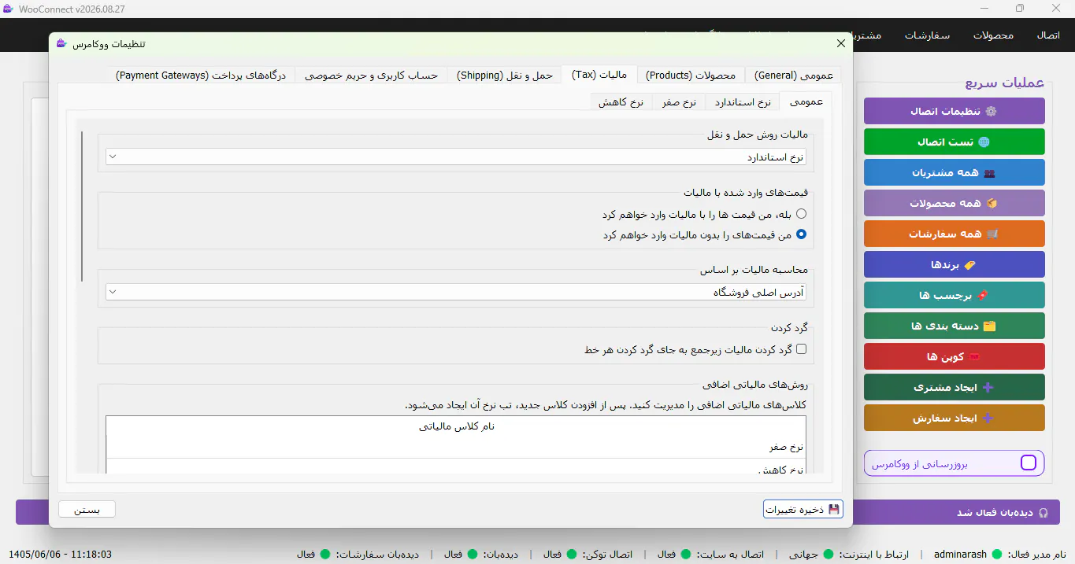Select 'بله، من قیمت ها را با مالیات' radio option
Image resolution: width=1075 pixels, height=564 pixels.
[x=801, y=214]
